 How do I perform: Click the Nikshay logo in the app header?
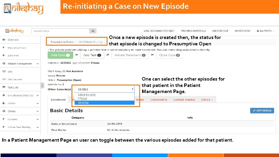[x=15, y=31]
